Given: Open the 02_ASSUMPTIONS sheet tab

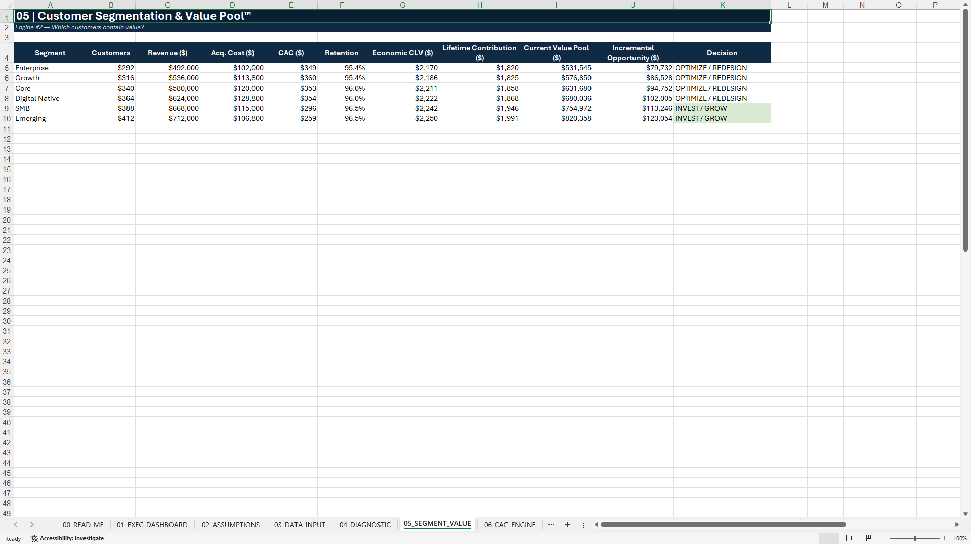Looking at the screenshot, I should (231, 525).
